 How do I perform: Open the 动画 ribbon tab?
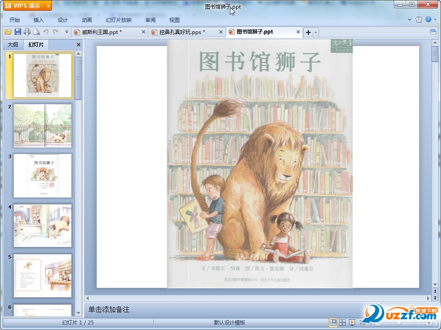tap(87, 20)
